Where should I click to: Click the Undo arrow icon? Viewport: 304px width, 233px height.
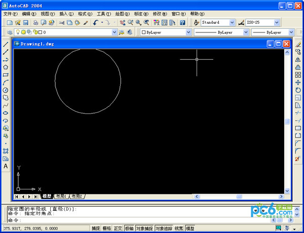tap(95, 23)
